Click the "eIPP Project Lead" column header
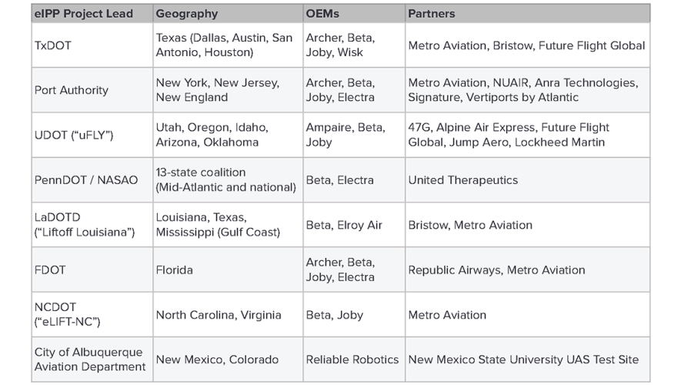The image size is (681, 385). pyautogui.click(x=84, y=13)
